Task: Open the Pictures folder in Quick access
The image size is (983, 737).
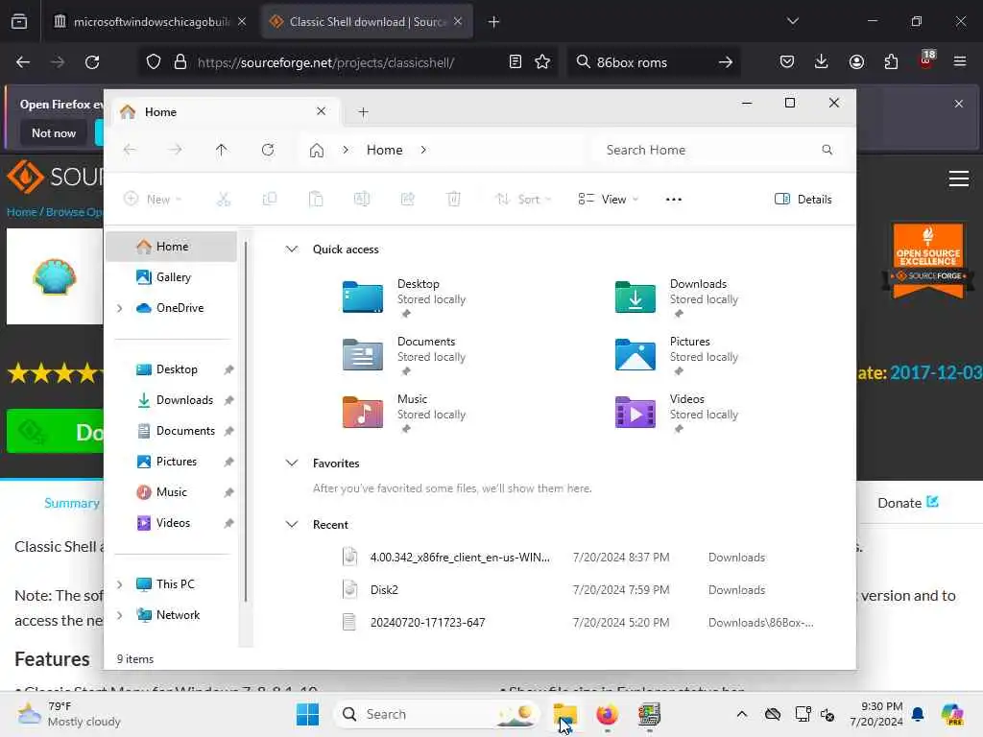Action: (677, 354)
